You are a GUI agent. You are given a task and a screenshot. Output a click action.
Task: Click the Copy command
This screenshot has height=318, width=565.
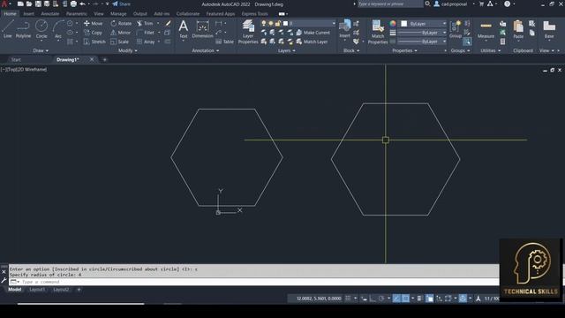point(93,33)
